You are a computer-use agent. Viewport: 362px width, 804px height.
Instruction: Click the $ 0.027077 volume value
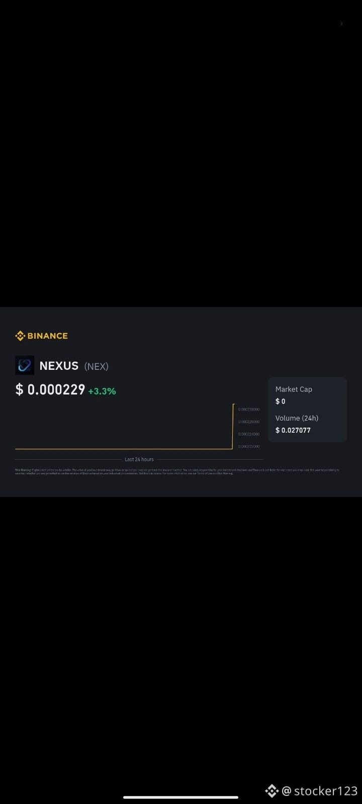click(x=293, y=430)
